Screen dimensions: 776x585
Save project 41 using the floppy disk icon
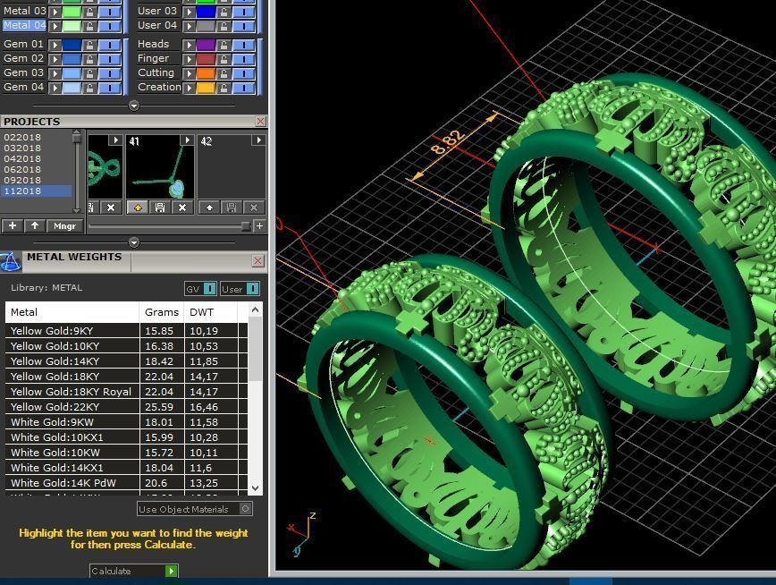click(160, 208)
